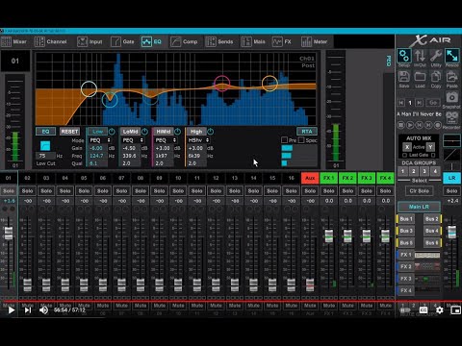Click the cyan low cut filter icon

pos(45,146)
